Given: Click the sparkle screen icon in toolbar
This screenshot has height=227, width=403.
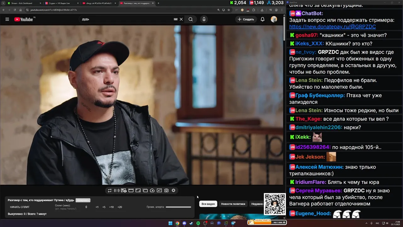Looking at the screenshot, I should (x=159, y=190).
